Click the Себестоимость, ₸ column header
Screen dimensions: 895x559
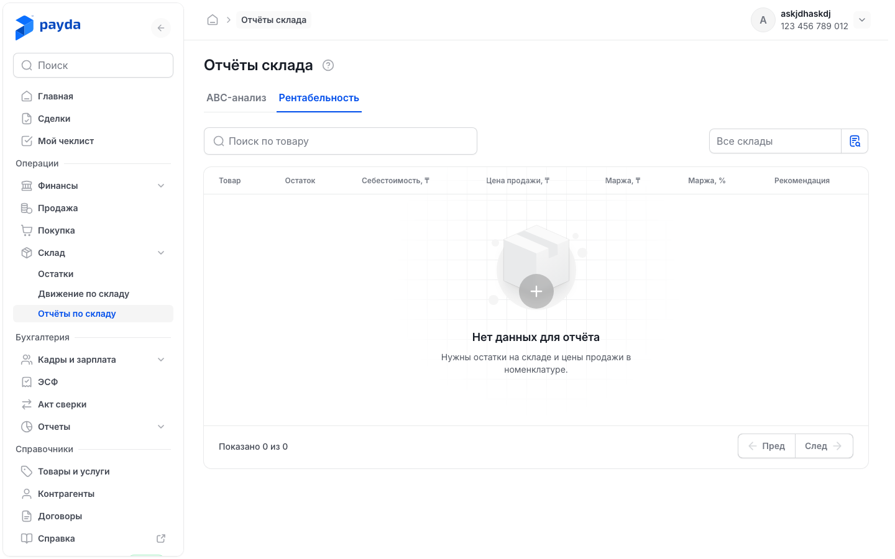395,181
